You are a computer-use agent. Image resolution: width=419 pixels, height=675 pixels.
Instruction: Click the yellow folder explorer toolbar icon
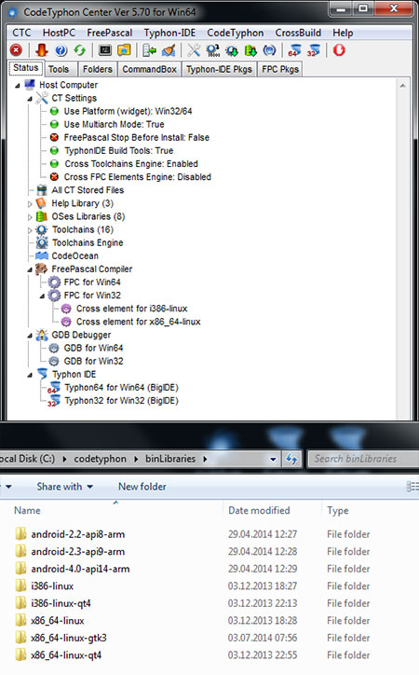click(124, 50)
